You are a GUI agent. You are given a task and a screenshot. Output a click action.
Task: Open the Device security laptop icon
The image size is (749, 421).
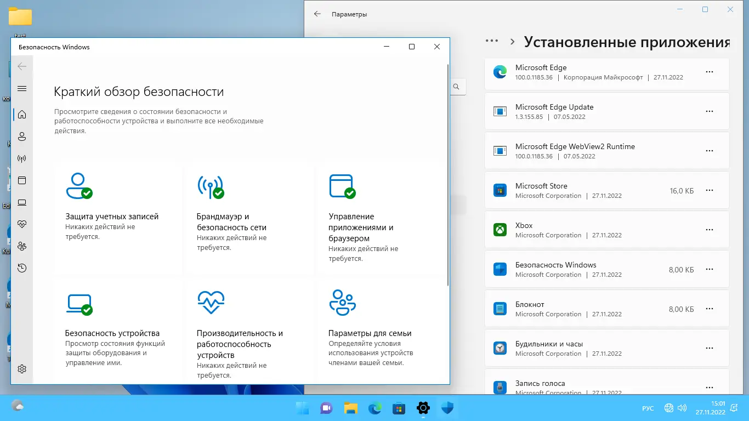point(21,202)
